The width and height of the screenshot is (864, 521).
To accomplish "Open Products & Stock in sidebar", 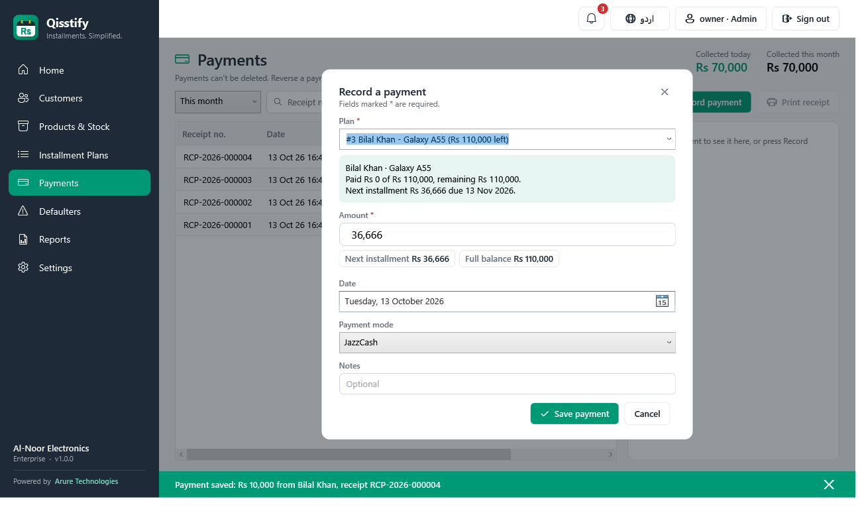I will [80, 127].
